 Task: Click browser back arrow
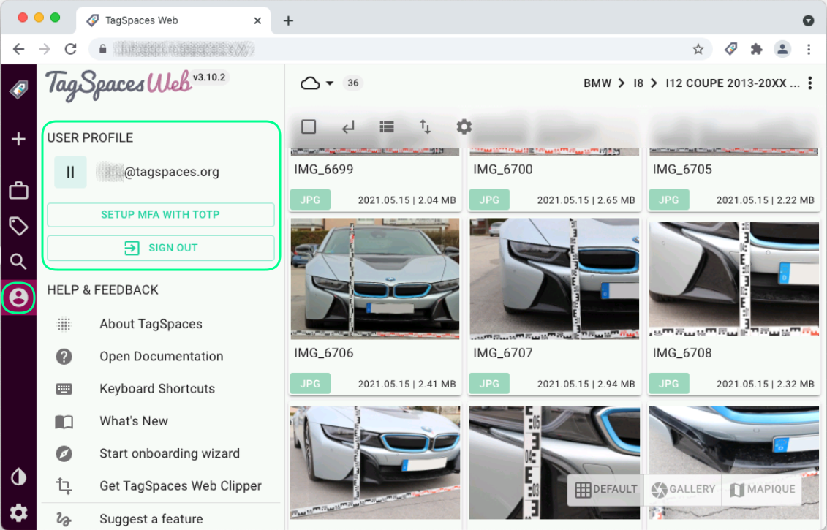pyautogui.click(x=19, y=49)
